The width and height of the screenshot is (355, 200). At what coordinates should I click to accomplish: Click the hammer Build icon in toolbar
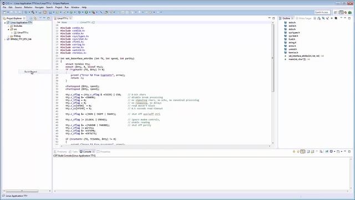click(x=33, y=12)
